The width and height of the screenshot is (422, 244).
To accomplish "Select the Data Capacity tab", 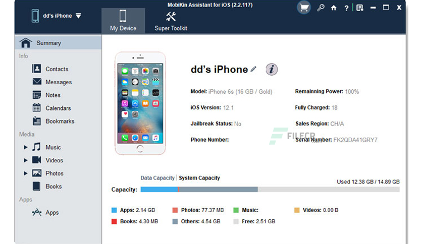I will (157, 178).
